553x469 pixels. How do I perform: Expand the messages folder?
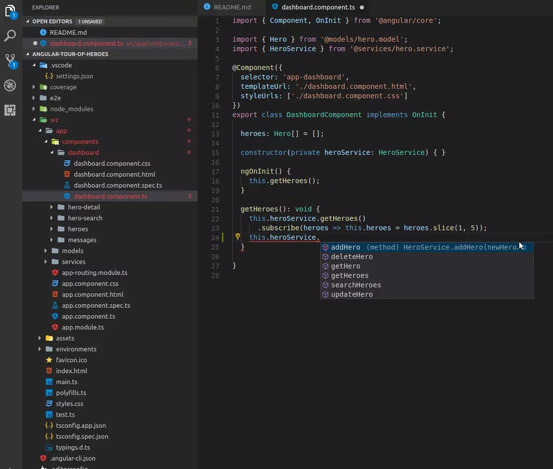[52, 240]
